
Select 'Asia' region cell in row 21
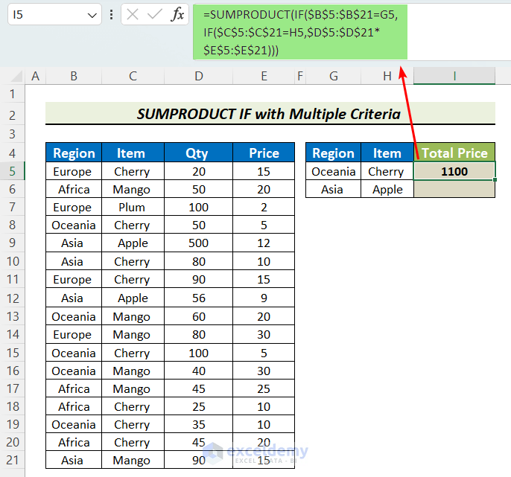[74, 460]
